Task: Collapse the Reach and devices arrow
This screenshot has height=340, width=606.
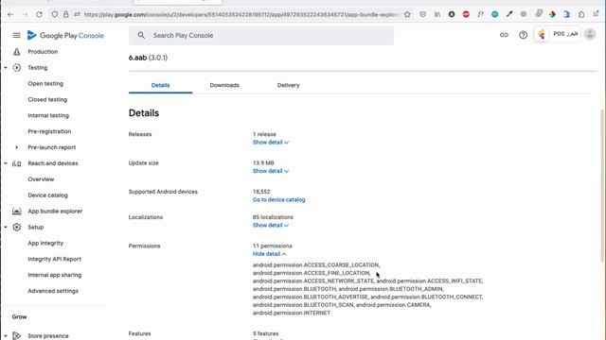Action: [x=6, y=163]
